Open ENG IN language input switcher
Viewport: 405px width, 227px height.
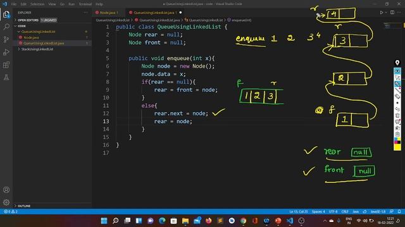pos(349,221)
